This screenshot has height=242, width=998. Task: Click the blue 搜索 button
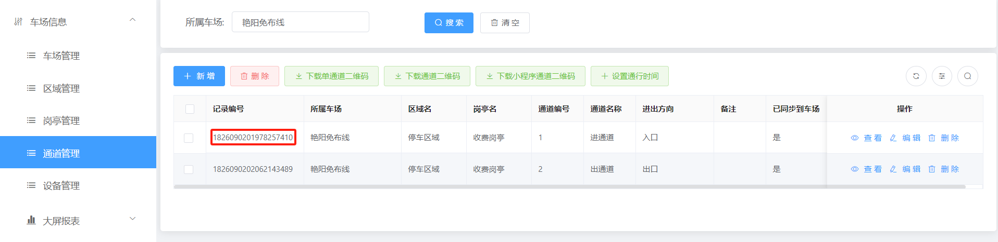coord(449,23)
